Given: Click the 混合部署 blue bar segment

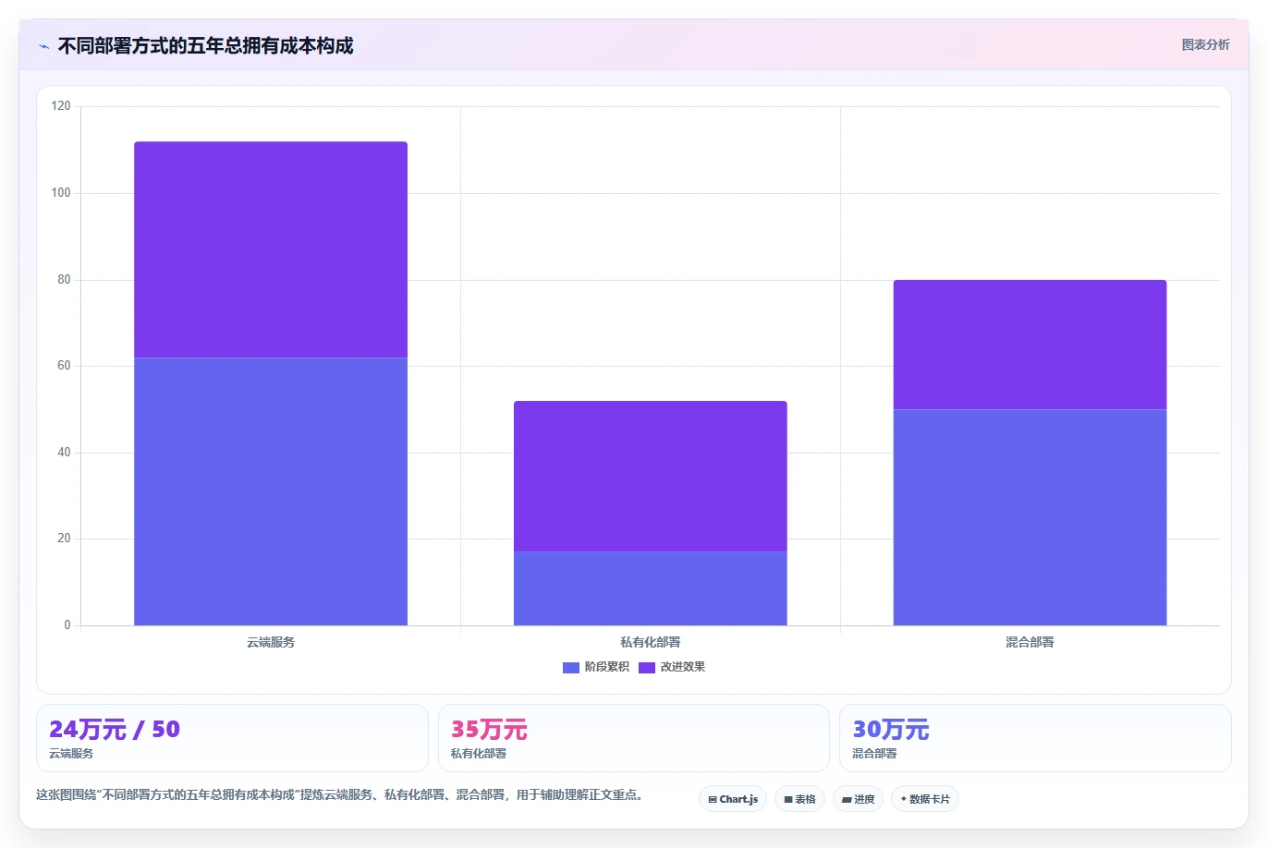Looking at the screenshot, I should [x=1030, y=517].
